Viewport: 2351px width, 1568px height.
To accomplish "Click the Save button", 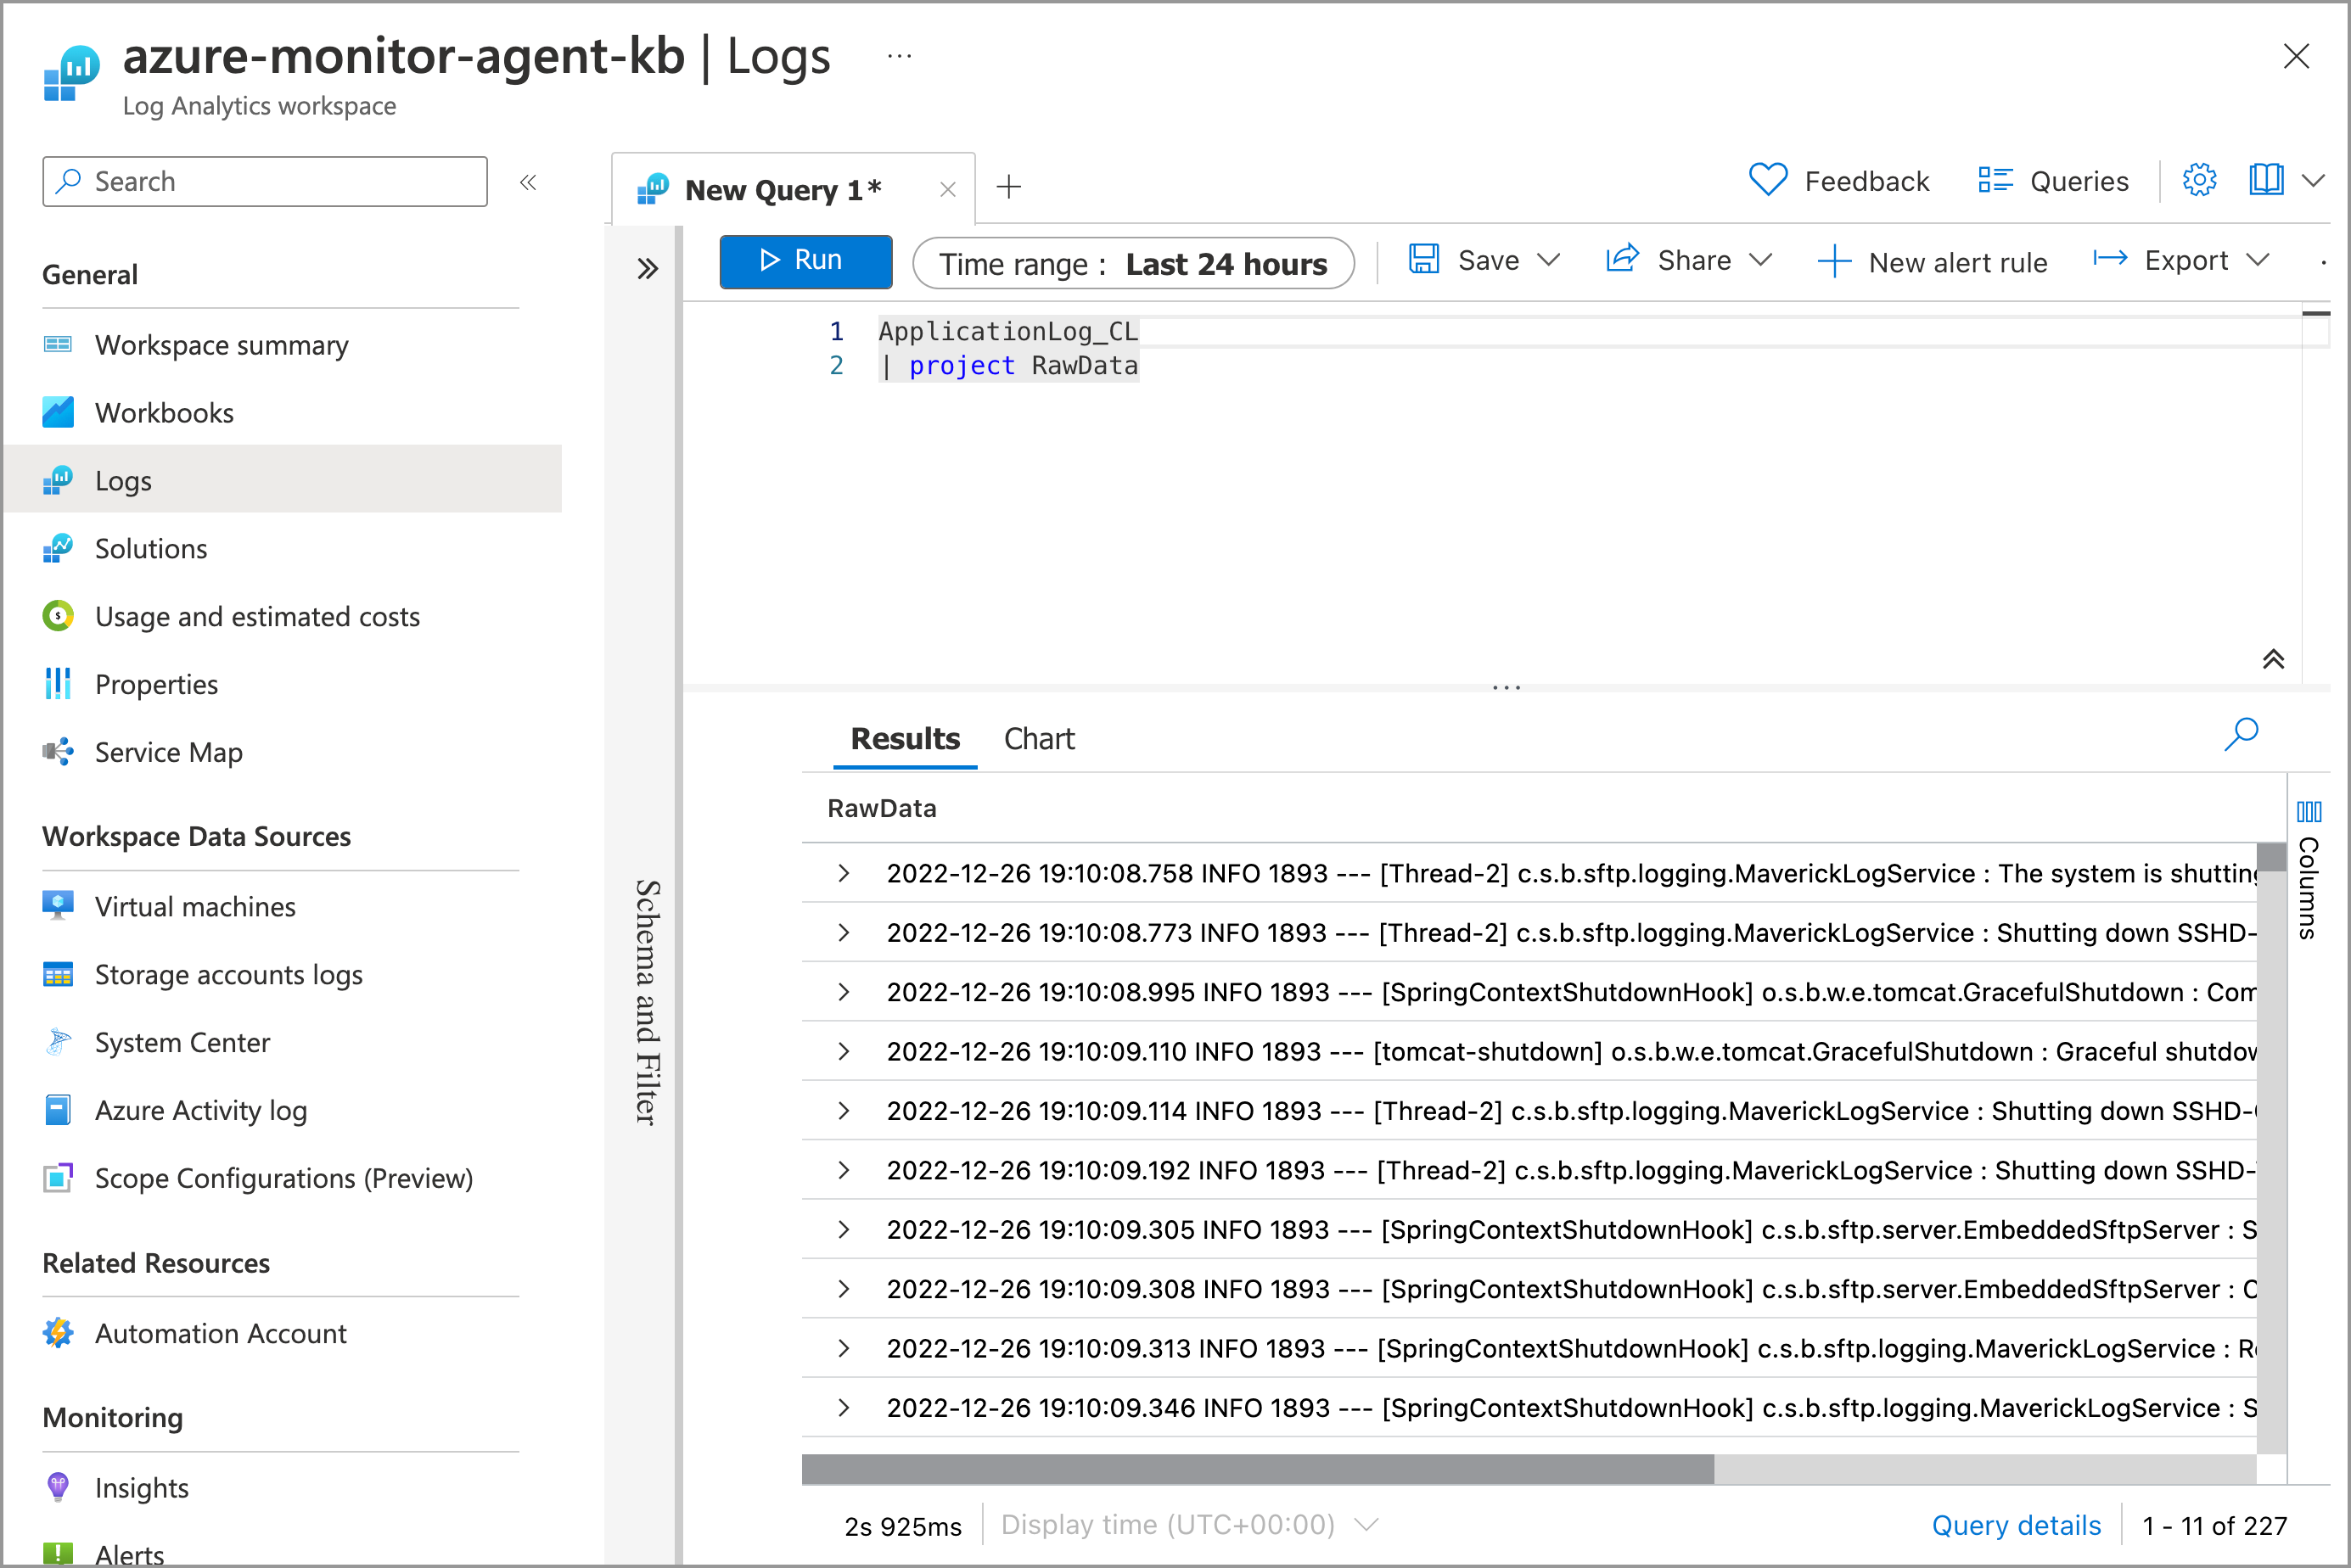I will (1465, 260).
